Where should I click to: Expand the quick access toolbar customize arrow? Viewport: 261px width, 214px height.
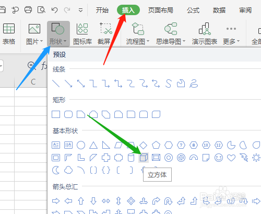pos(80,10)
